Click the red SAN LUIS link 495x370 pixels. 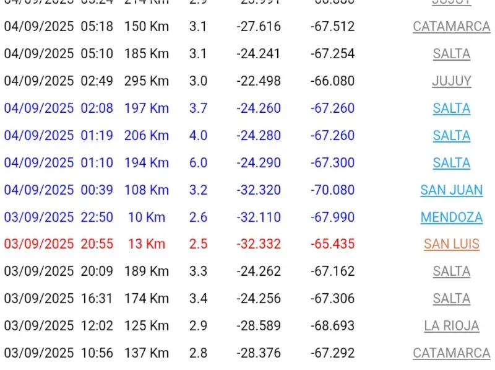[451, 244]
